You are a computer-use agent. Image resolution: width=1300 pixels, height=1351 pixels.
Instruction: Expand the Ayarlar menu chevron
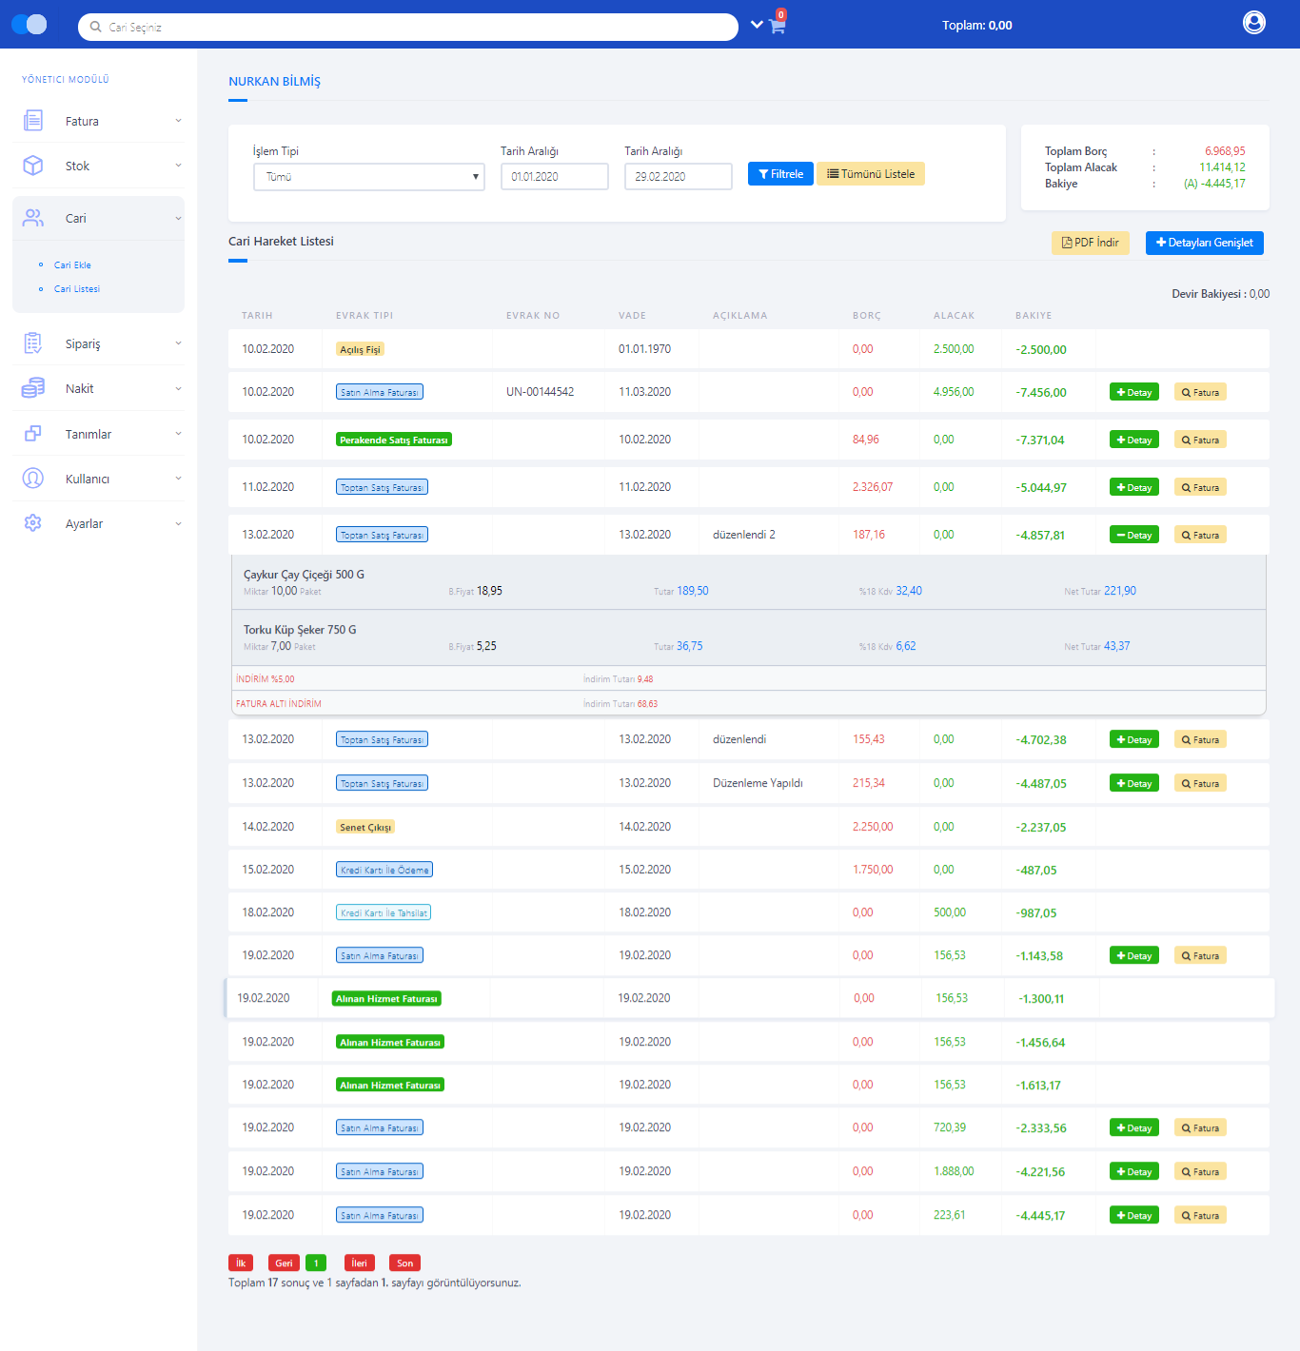click(178, 523)
